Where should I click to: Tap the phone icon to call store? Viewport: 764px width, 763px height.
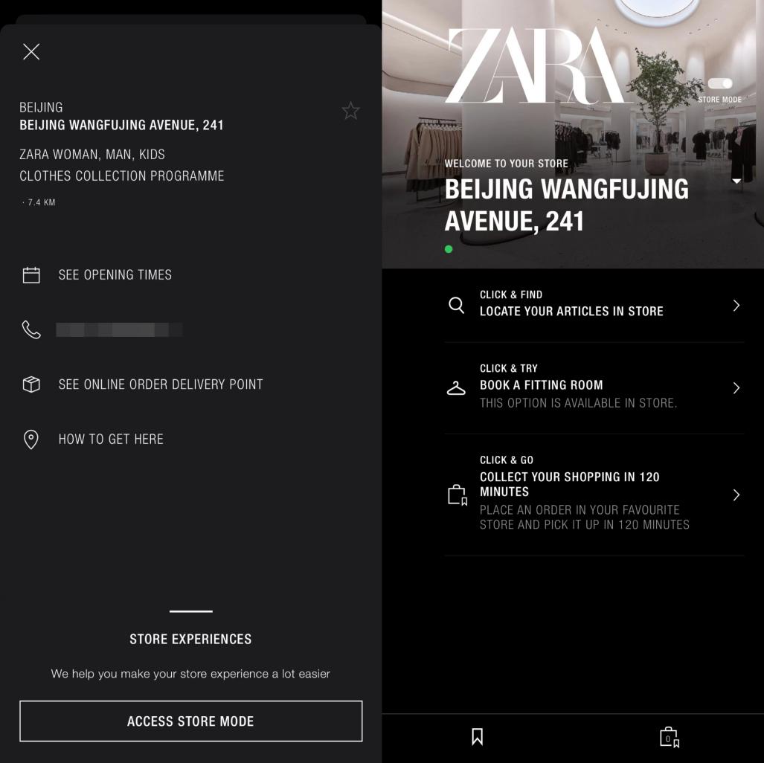point(31,329)
